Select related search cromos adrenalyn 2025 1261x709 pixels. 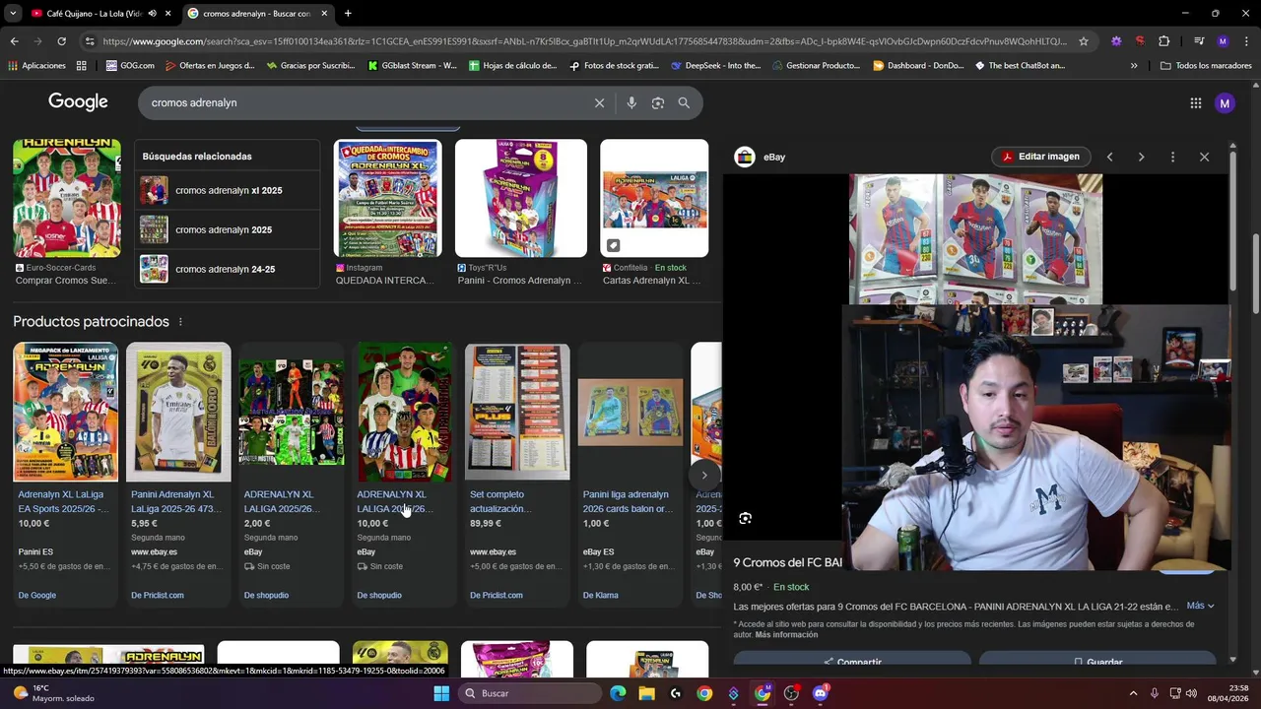228,229
